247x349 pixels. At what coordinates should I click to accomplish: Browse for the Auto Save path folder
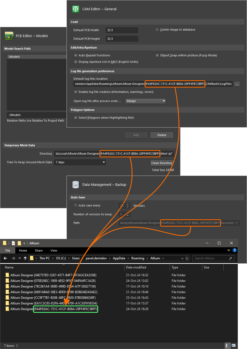coord(237,223)
